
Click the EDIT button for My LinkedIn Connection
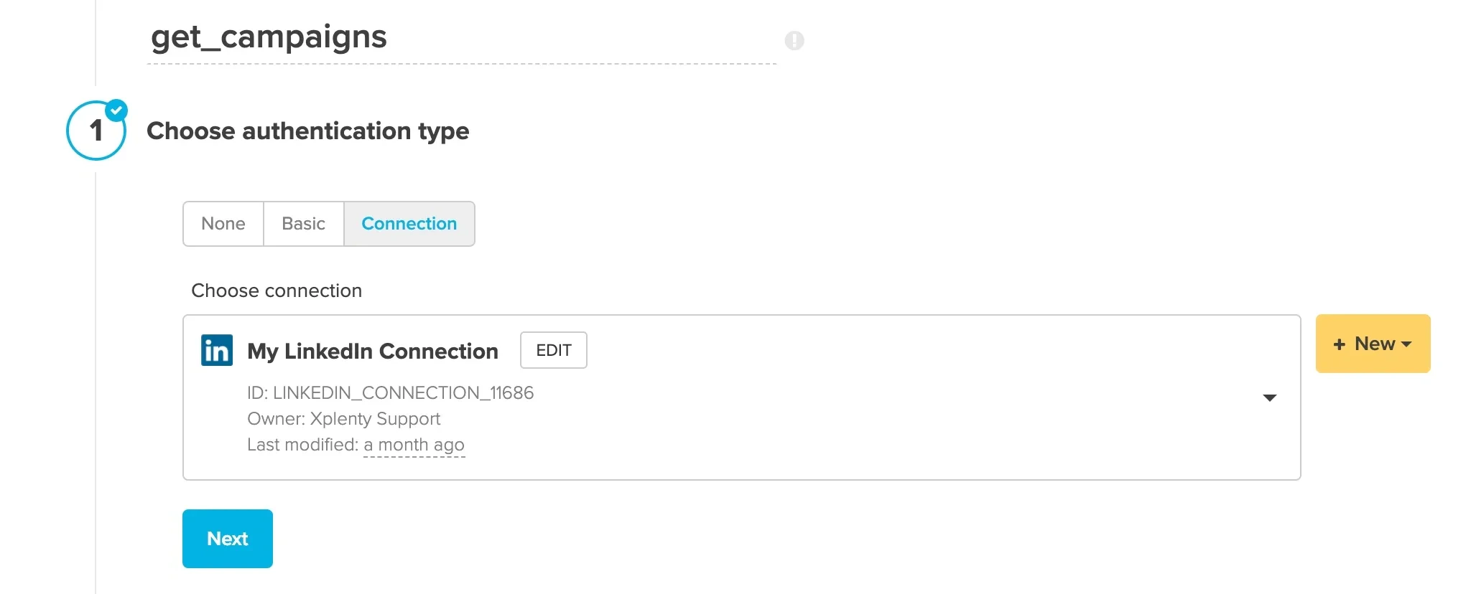point(553,350)
